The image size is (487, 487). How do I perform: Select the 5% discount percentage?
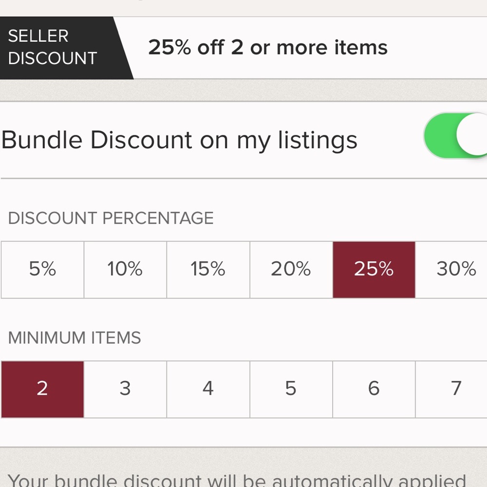pyautogui.click(x=41, y=269)
